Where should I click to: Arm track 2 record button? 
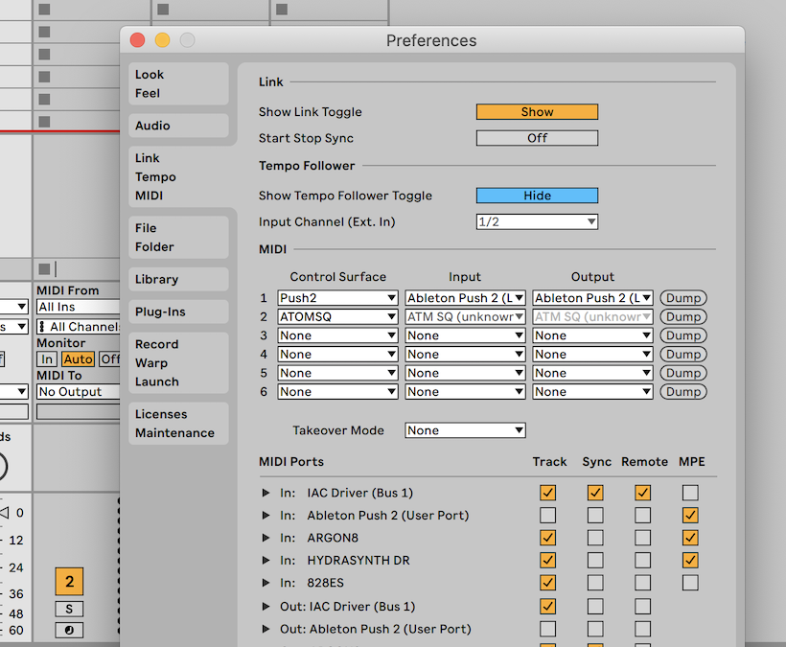point(69,630)
